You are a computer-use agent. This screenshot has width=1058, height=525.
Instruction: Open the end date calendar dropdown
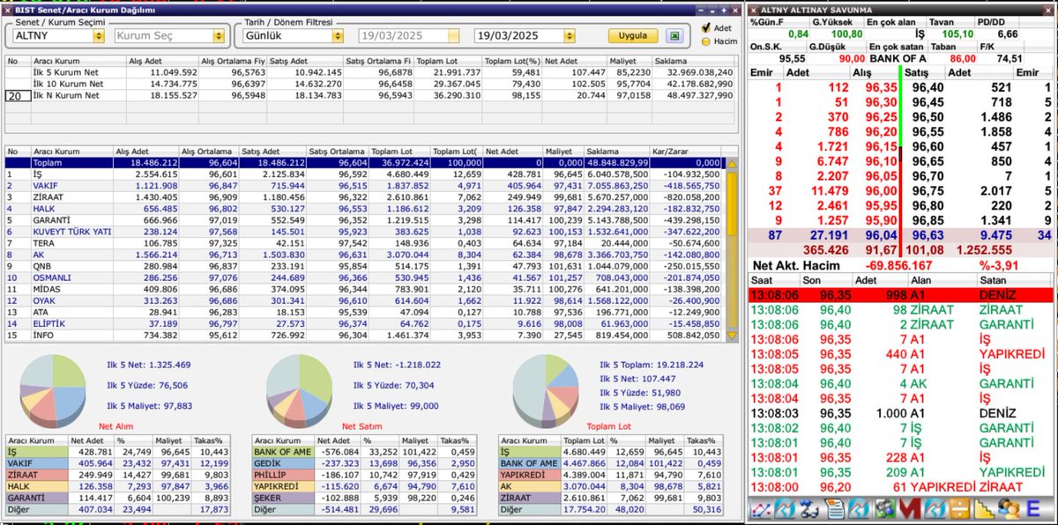click(569, 36)
